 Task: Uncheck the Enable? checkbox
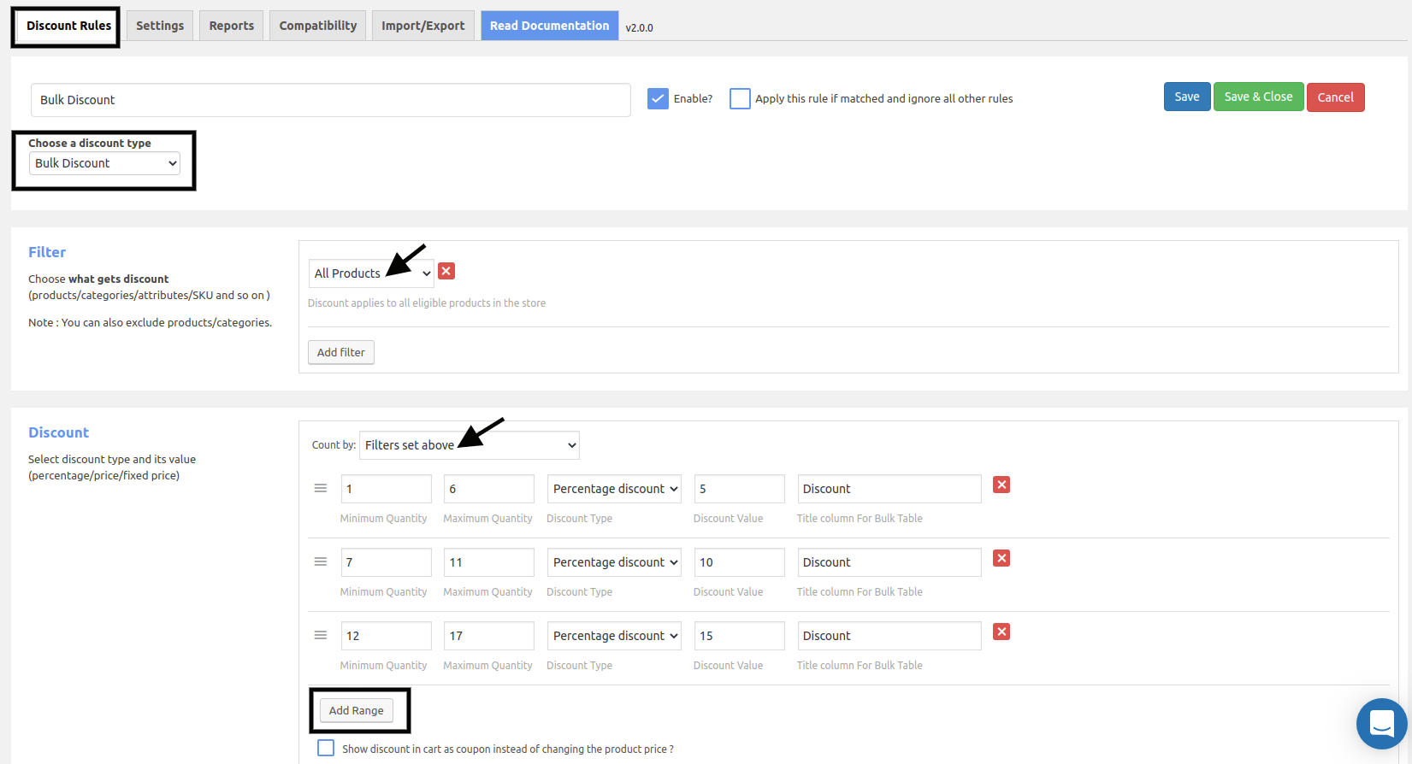tap(658, 98)
